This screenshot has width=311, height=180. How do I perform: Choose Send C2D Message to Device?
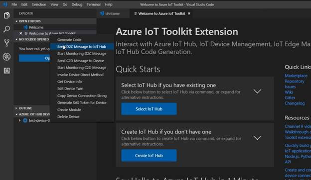click(82, 61)
